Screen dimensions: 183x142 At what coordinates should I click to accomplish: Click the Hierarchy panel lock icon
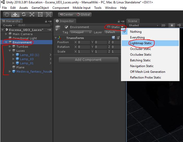tap(46, 21)
